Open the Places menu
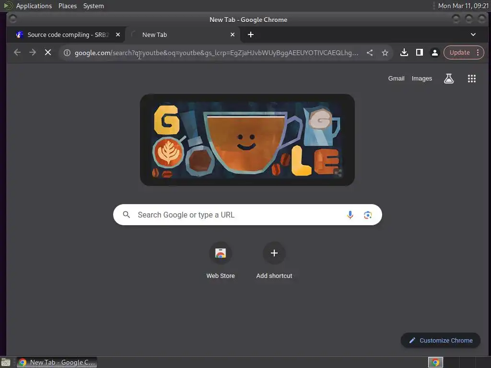Viewport: 491px width, 368px height. 67,6
